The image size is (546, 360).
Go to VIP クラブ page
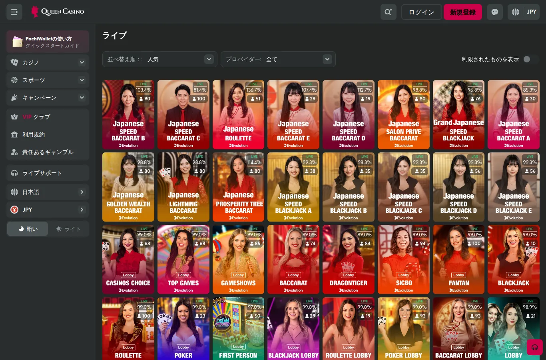click(x=48, y=117)
